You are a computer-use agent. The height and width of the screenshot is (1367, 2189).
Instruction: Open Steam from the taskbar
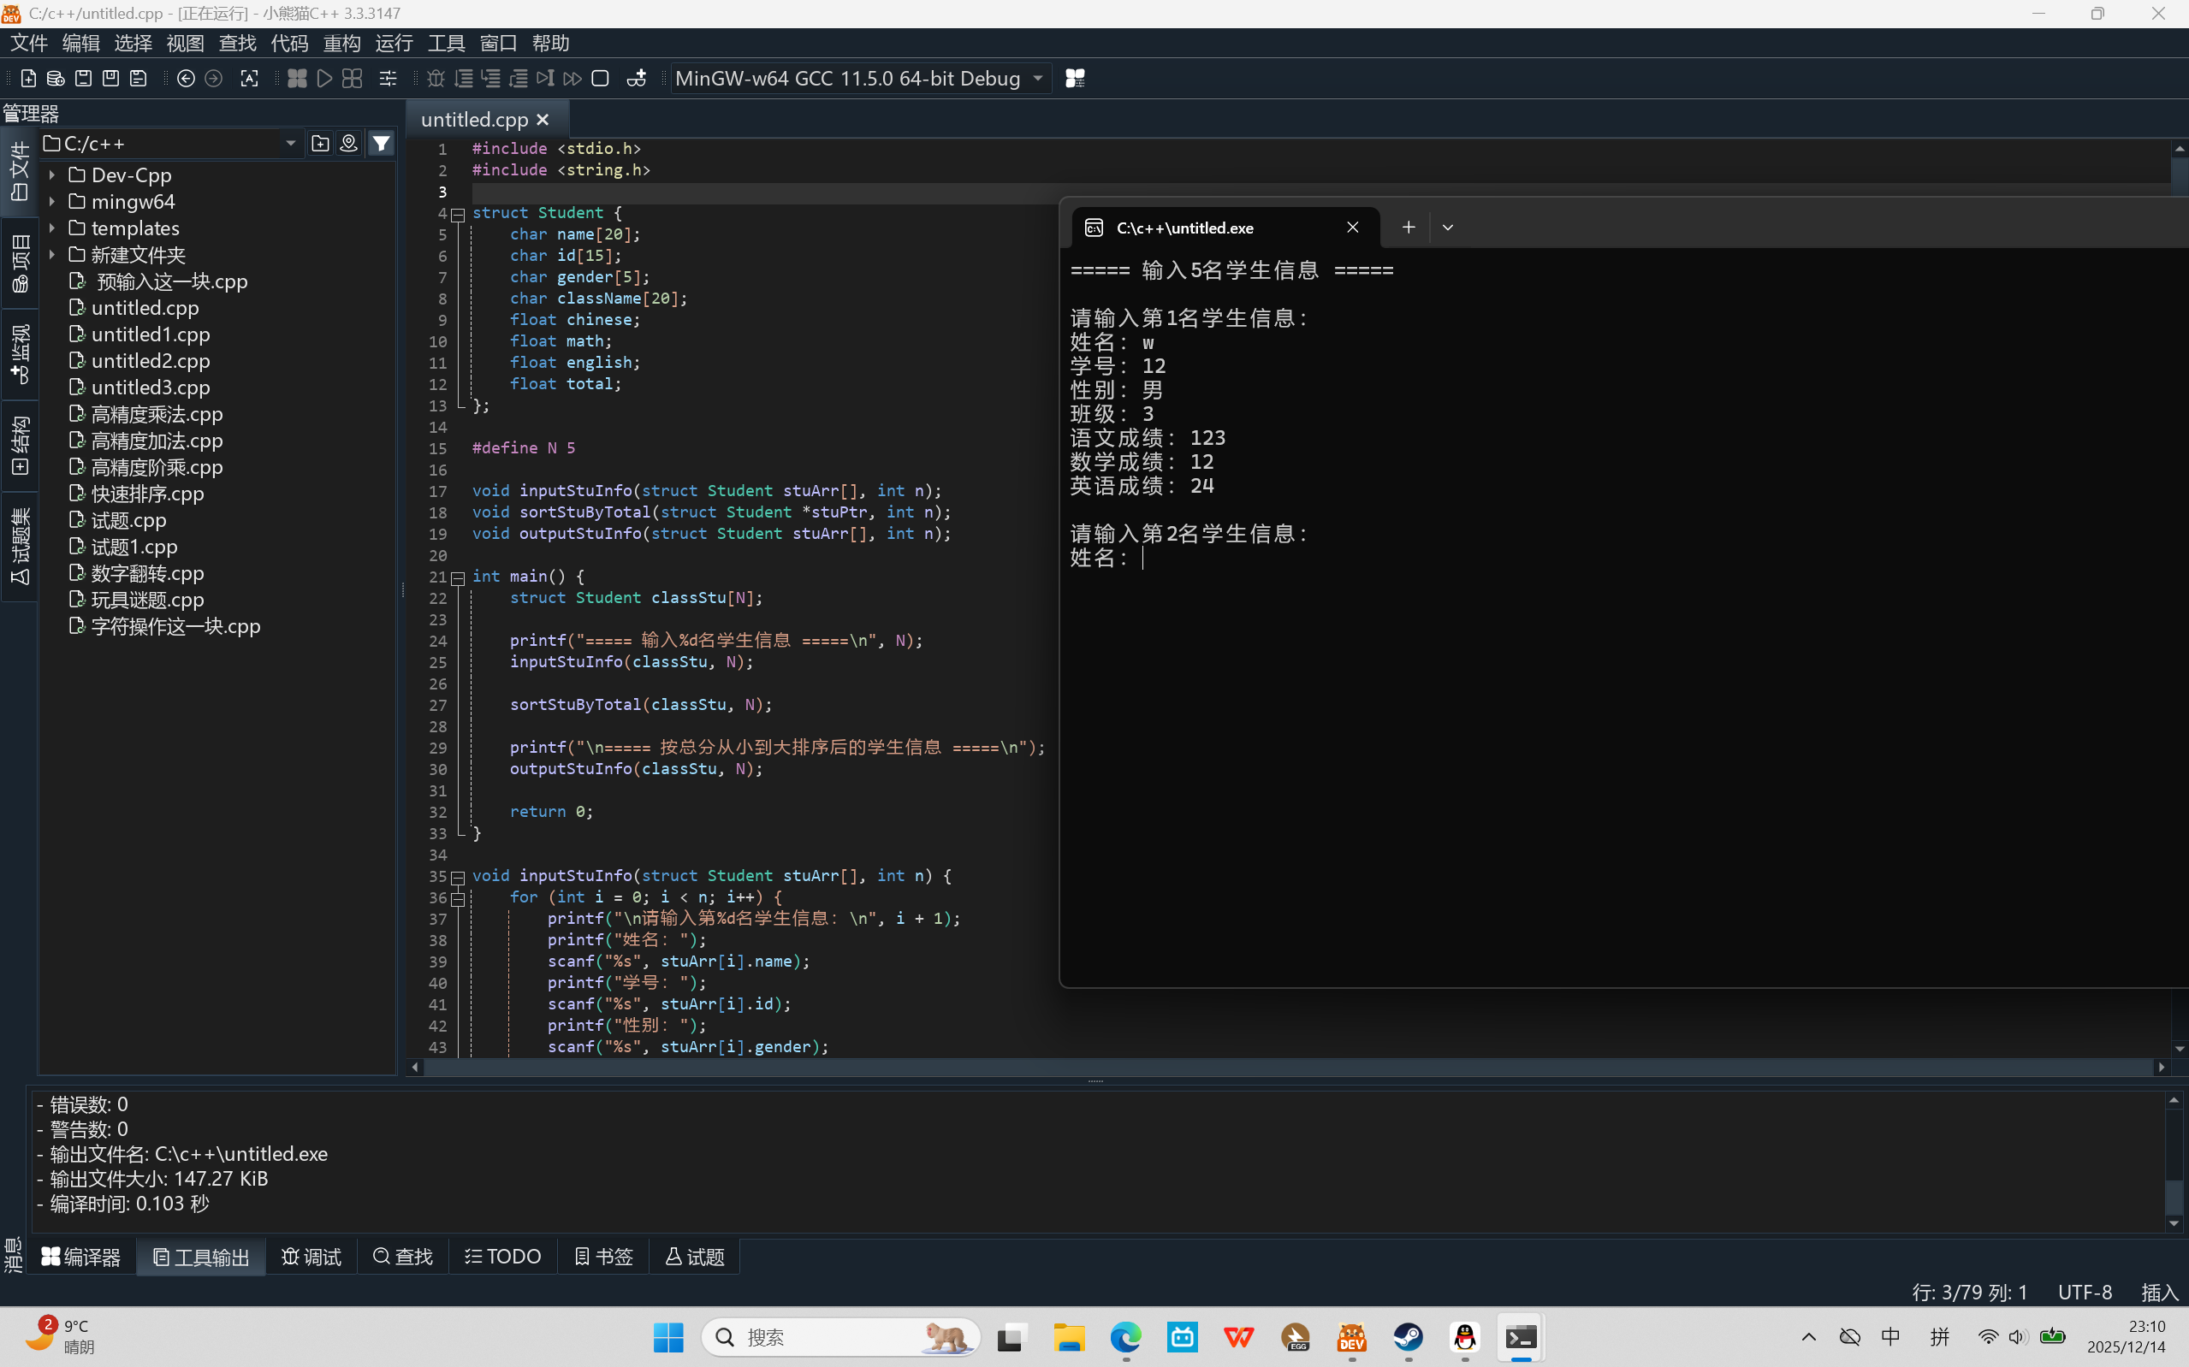(x=1408, y=1337)
